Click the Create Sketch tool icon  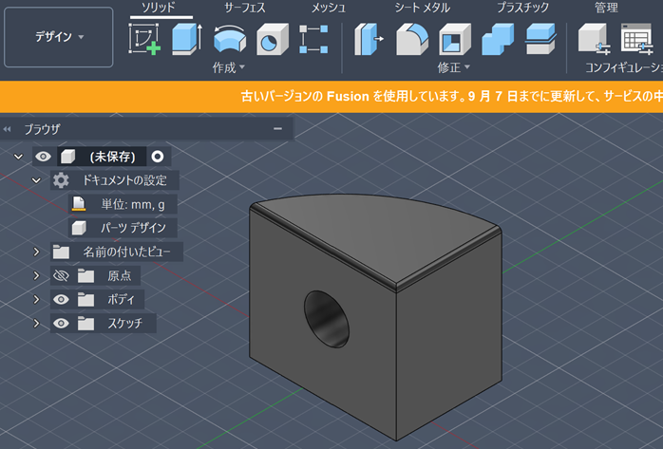pos(144,39)
